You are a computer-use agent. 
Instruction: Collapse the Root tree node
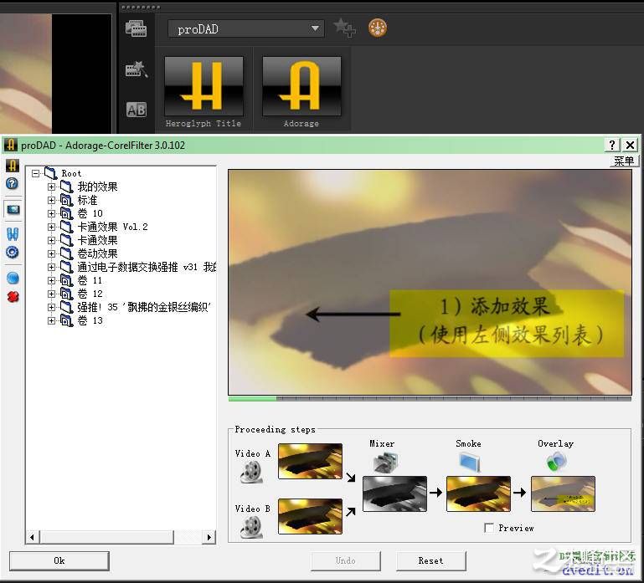(36, 173)
